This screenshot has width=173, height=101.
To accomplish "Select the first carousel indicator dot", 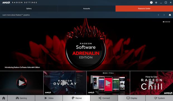I will pyautogui.click(x=164, y=22).
